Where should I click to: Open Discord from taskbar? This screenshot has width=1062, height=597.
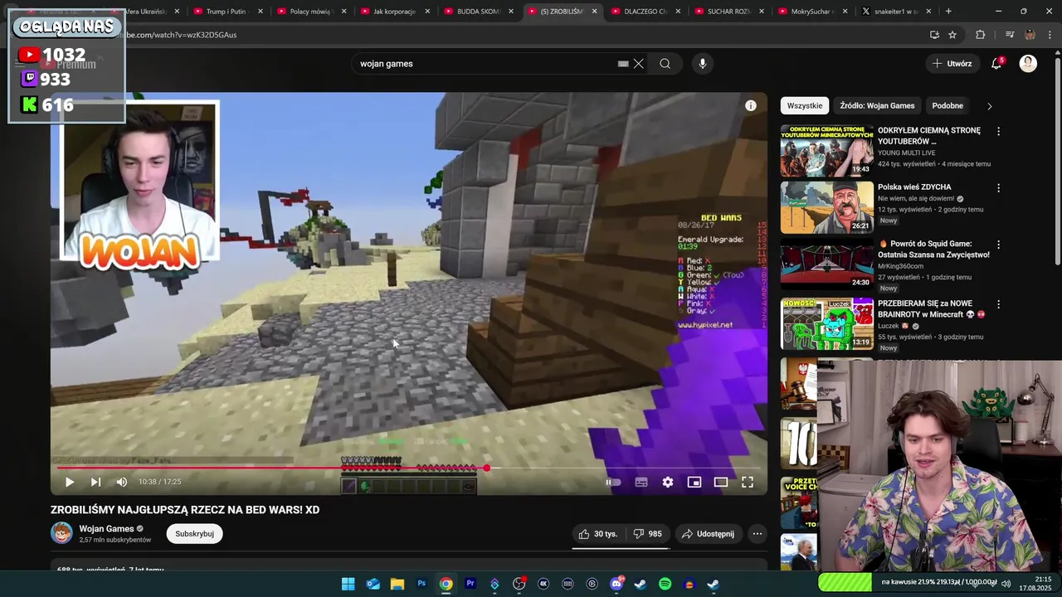616,584
